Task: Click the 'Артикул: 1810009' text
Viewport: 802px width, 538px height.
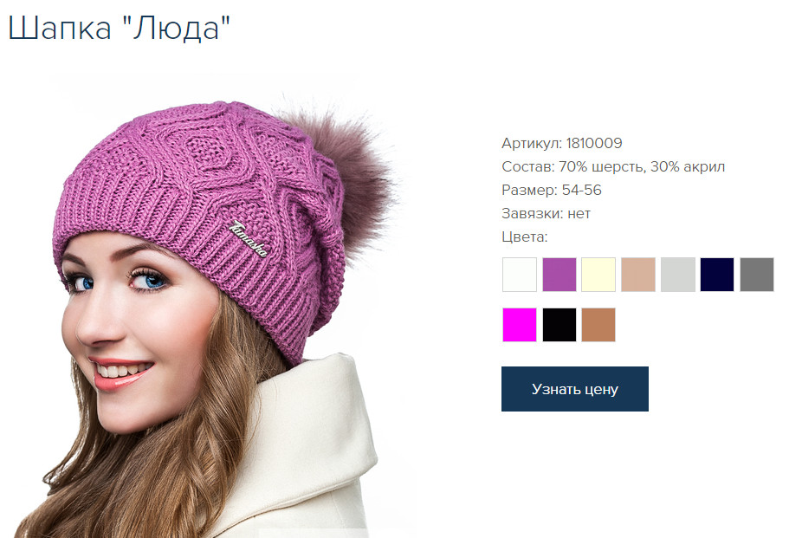Action: [561, 143]
